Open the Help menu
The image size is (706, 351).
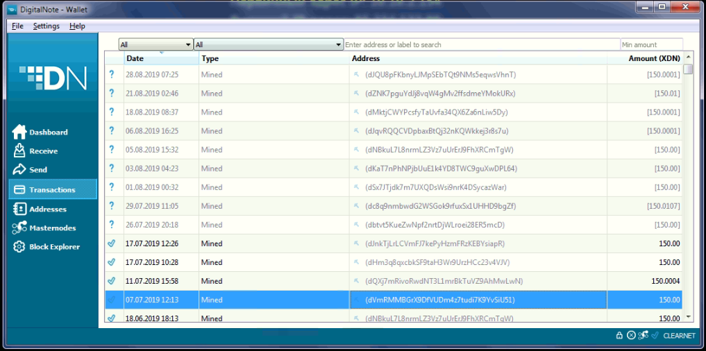click(x=77, y=26)
